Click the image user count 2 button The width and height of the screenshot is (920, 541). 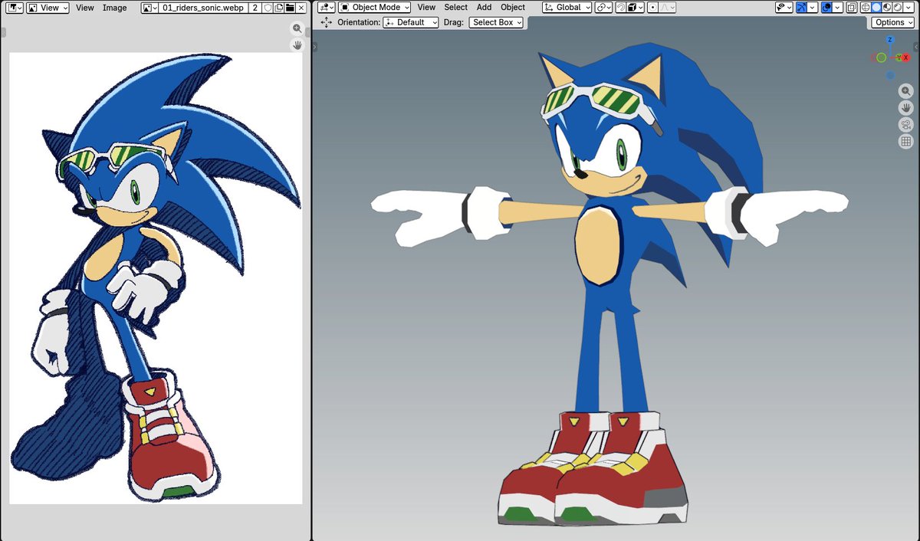(x=255, y=8)
